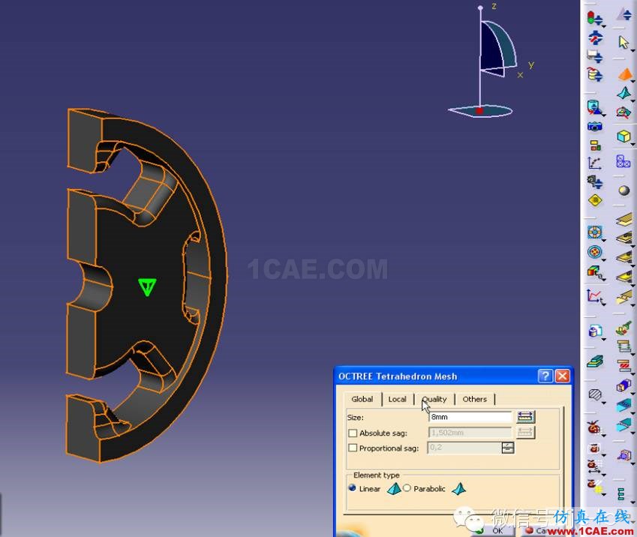Click the yellow layered plates property icon
Screen dimensions: 637x537
coord(624,219)
